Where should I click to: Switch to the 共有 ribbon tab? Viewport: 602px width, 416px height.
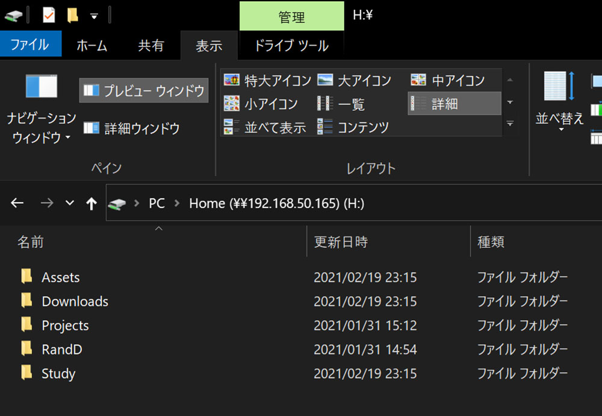(x=151, y=45)
